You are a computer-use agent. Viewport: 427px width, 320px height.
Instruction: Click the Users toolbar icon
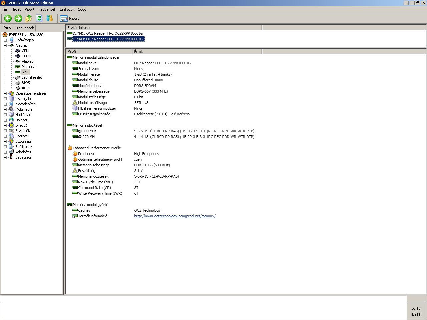(x=50, y=18)
